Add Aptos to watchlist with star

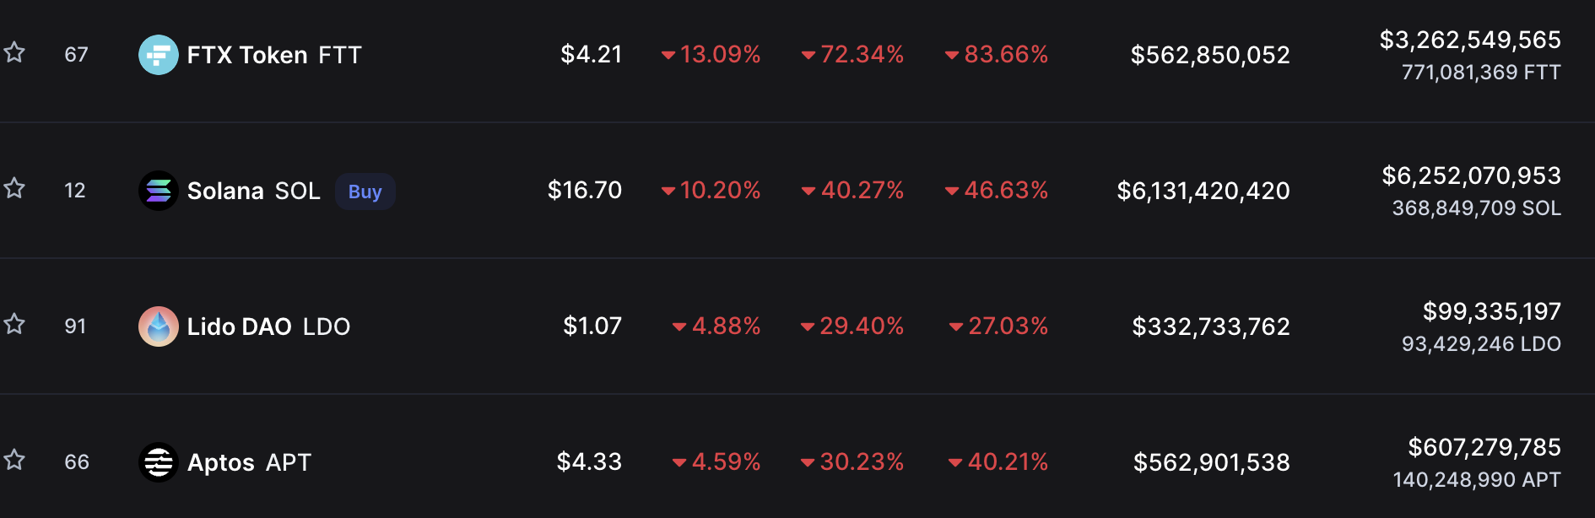click(x=14, y=460)
